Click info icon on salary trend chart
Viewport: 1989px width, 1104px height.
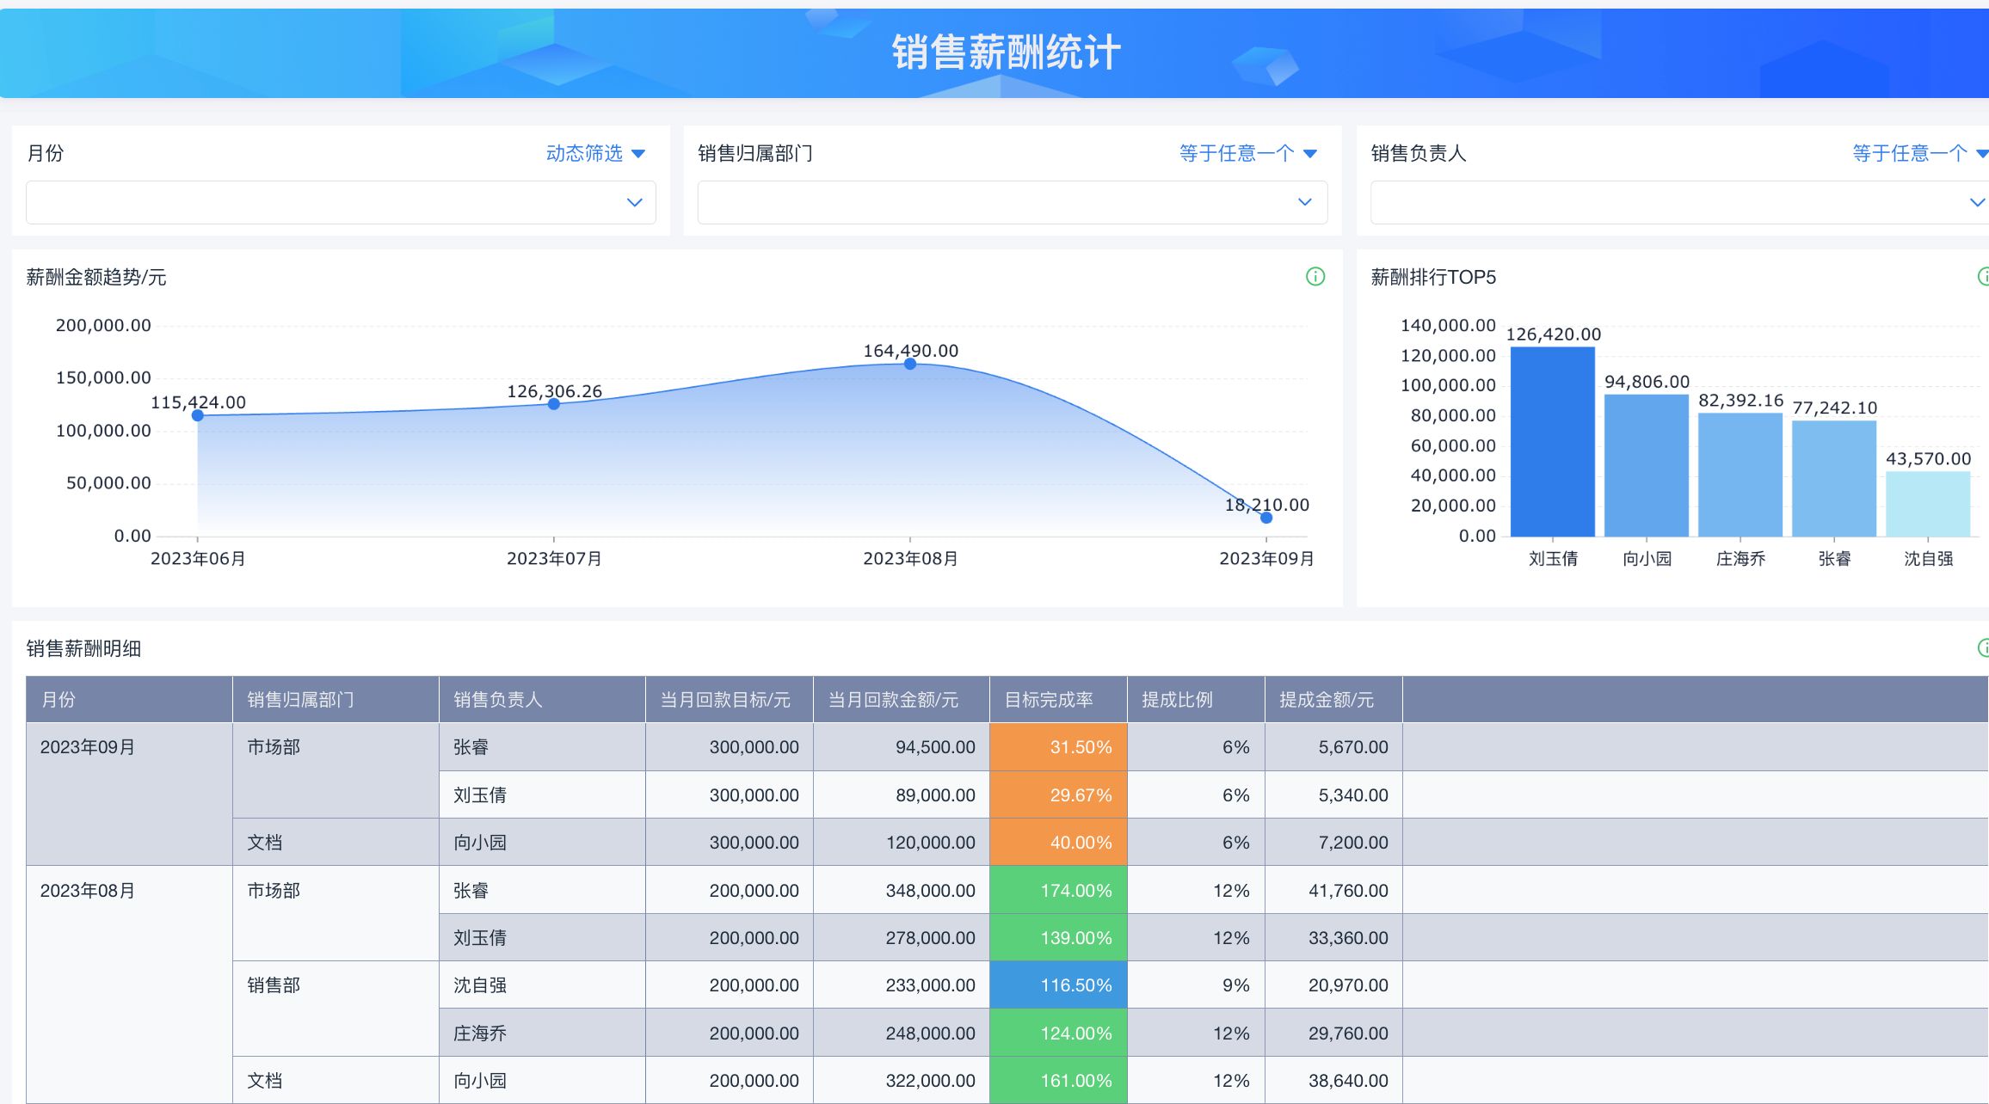click(1315, 276)
